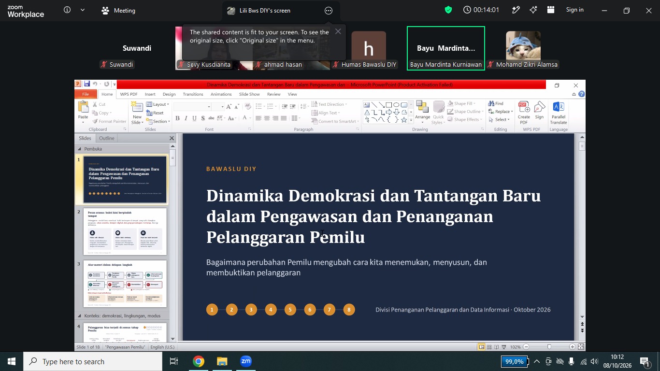The width and height of the screenshot is (660, 371).
Task: Click the Zoom encryption shield icon
Action: [448, 10]
